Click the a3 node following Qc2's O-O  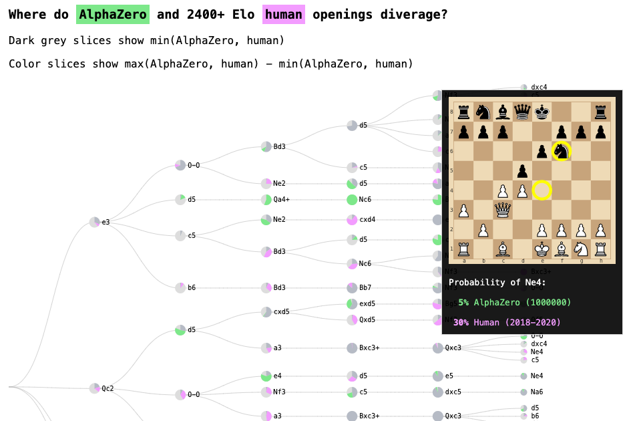266,416
